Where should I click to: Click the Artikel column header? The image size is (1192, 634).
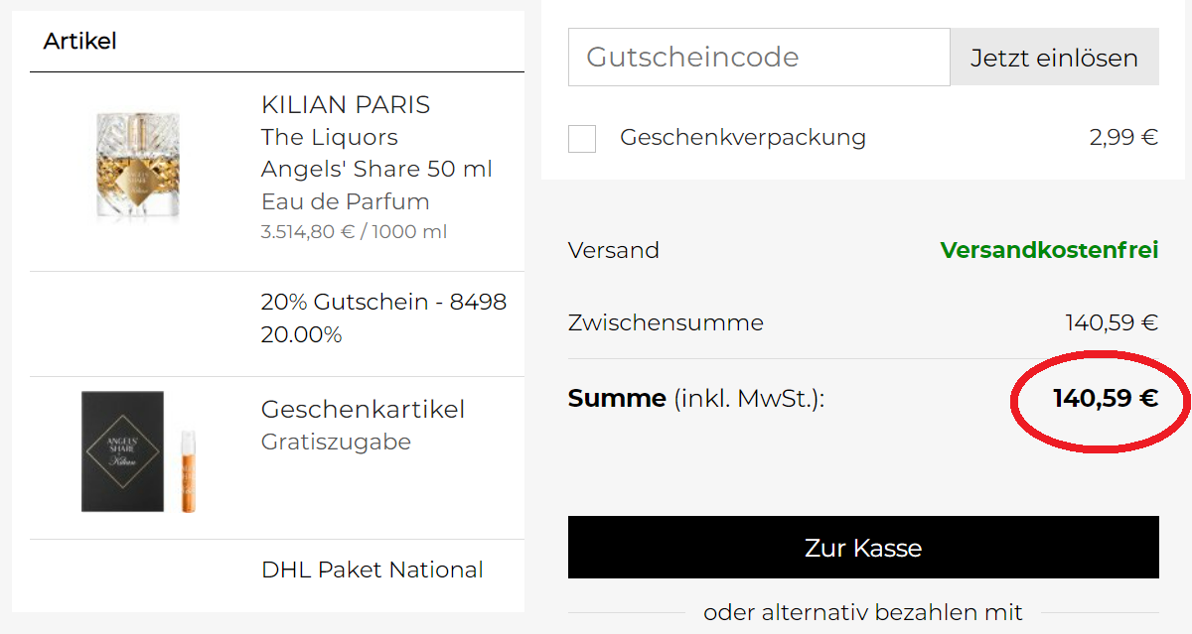click(80, 42)
